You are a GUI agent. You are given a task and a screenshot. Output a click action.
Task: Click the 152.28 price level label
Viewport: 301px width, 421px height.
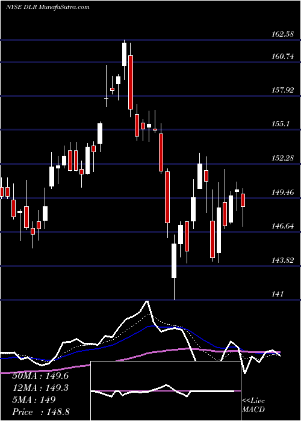click(x=283, y=158)
